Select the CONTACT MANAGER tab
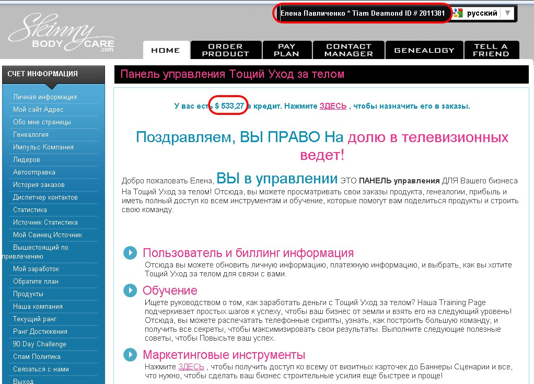 (349, 50)
